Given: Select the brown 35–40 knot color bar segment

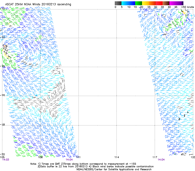Looking at the screenshot, I should coord(166,3).
